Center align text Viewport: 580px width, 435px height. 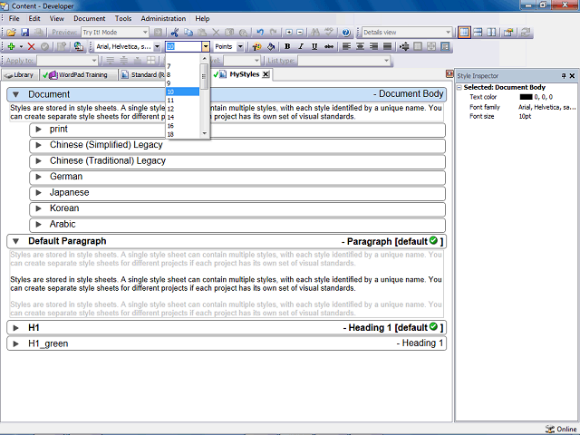(360, 46)
